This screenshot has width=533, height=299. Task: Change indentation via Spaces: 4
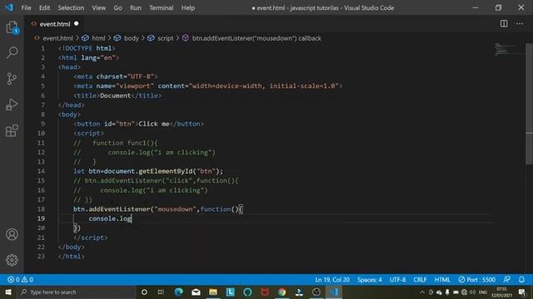[369, 280]
